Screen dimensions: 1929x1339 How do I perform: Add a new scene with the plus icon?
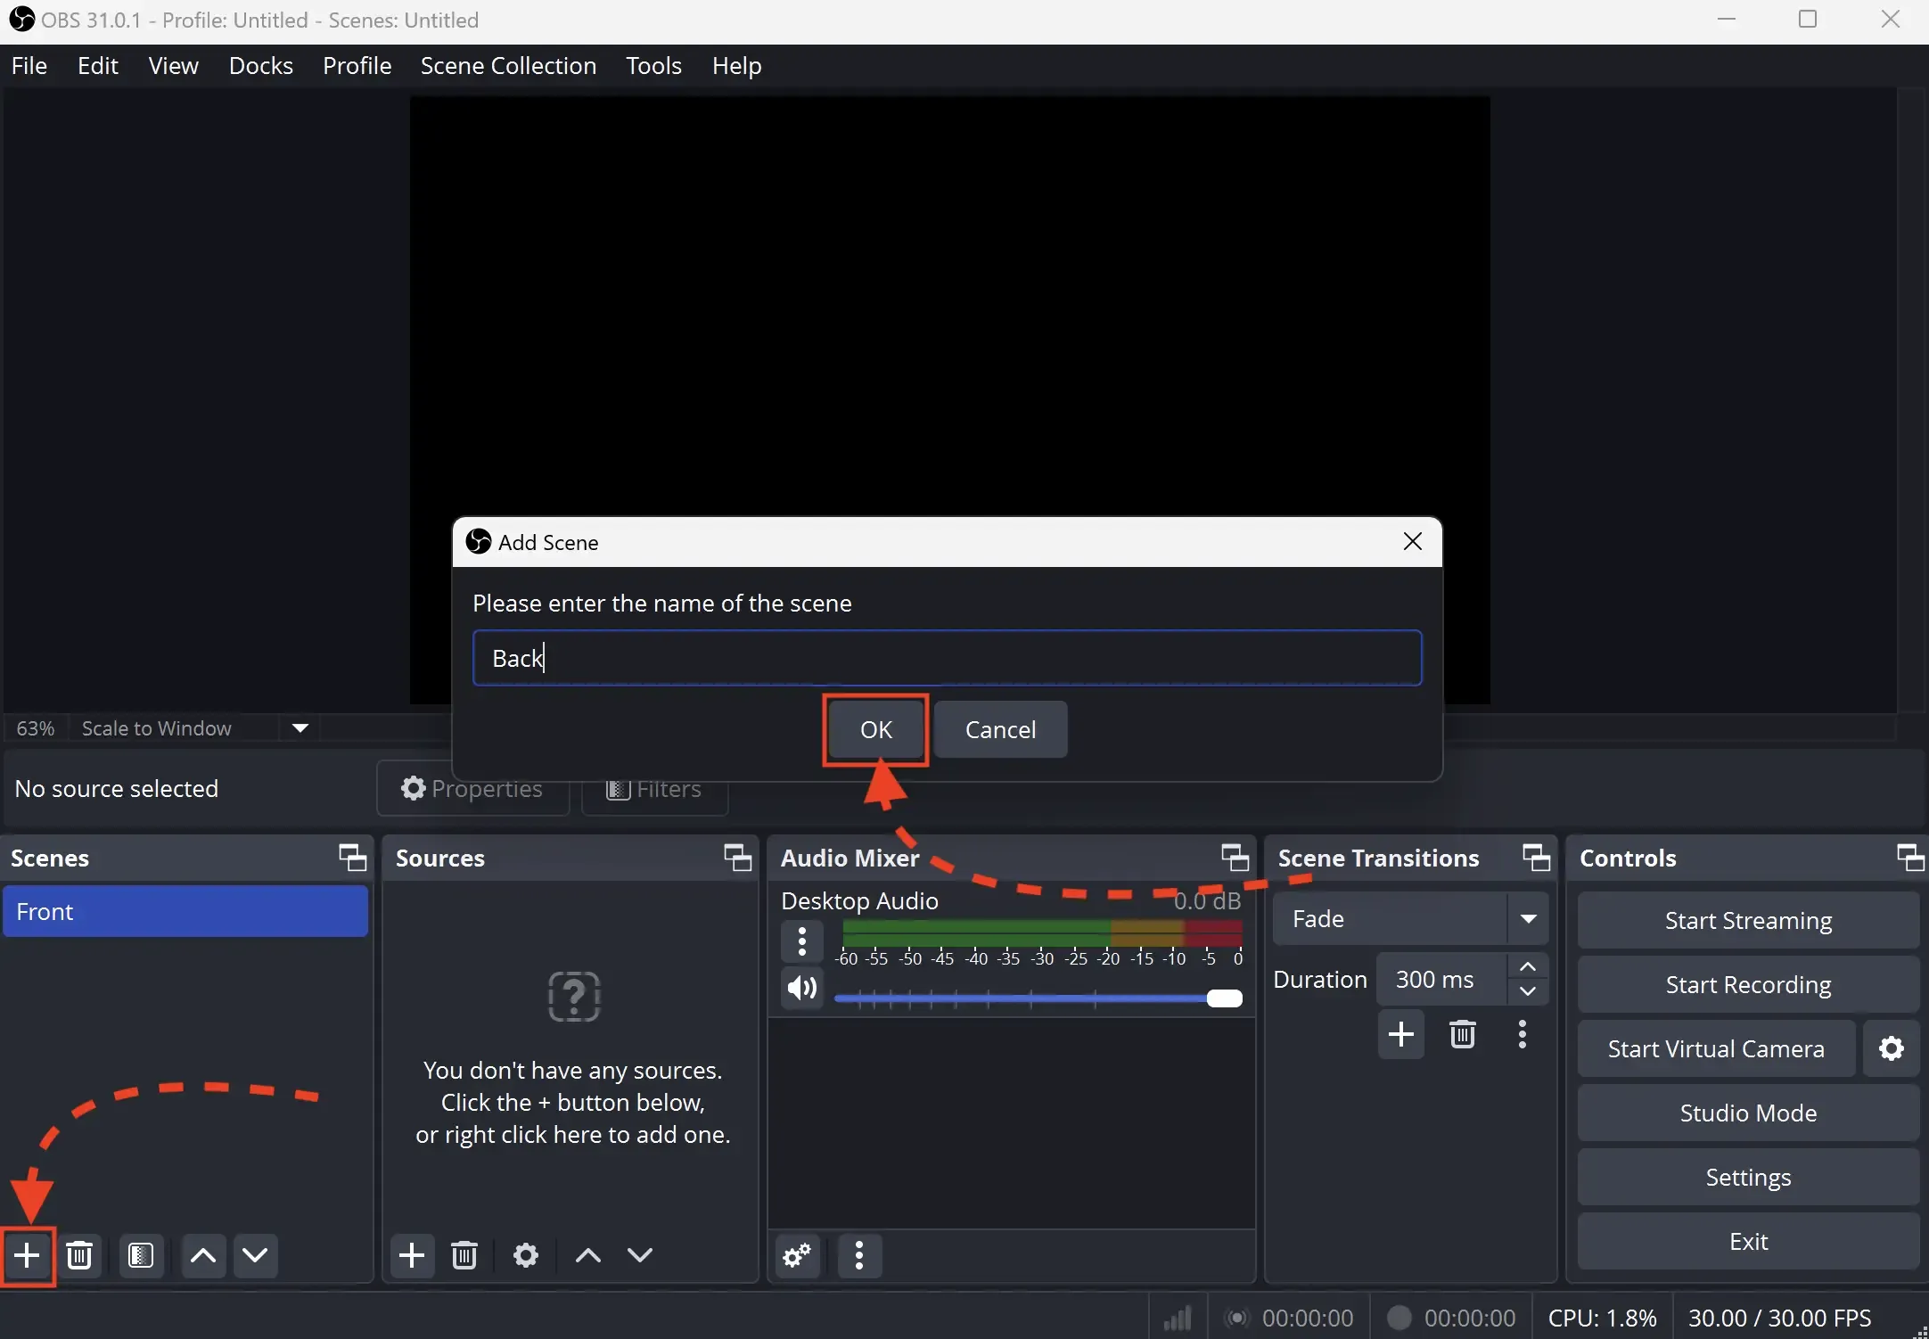click(27, 1255)
